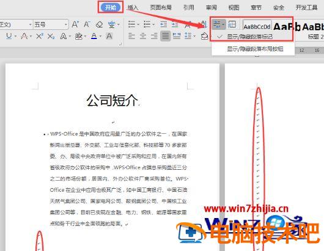Click the phonetic guide (pinyin) icon
Screen dimensions: 324x251
(x=111, y=24)
